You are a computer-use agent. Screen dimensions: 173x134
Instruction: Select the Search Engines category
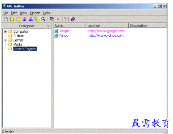[25, 49]
